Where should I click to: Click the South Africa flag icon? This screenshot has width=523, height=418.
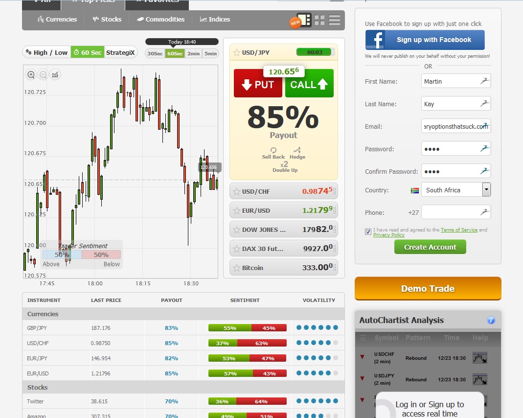click(414, 190)
